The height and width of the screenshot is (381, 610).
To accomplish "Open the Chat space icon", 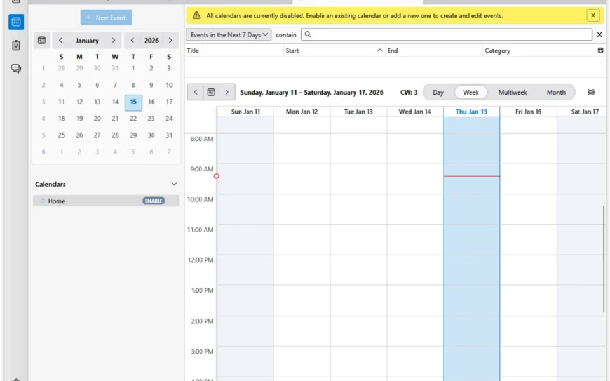I will [x=16, y=69].
